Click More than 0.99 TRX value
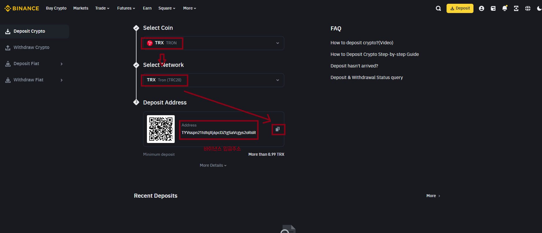 pyautogui.click(x=266, y=154)
